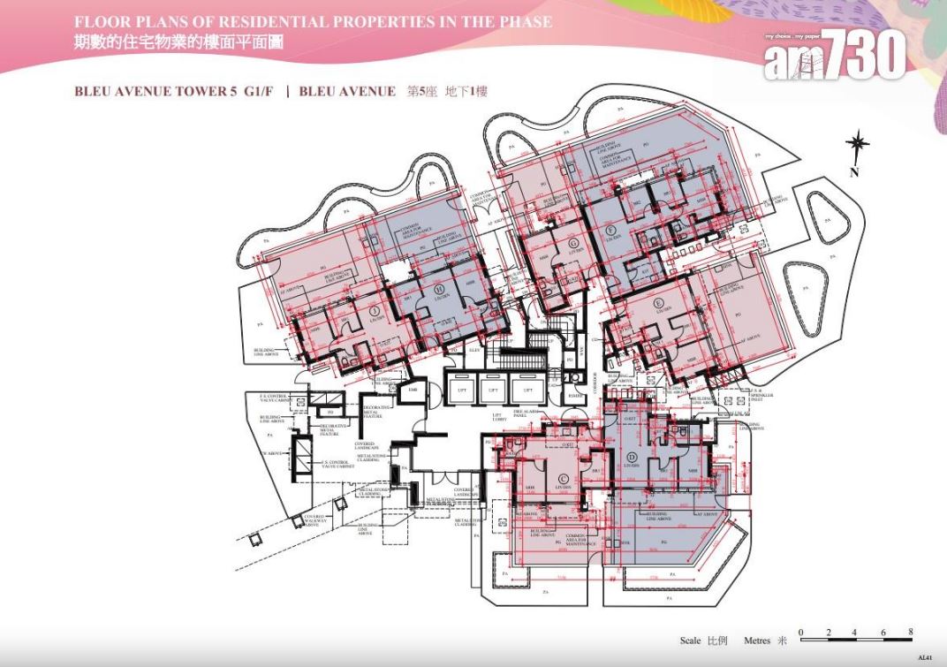The height and width of the screenshot is (667, 947).
Task: Click the circled unit F label
Action: 610,229
